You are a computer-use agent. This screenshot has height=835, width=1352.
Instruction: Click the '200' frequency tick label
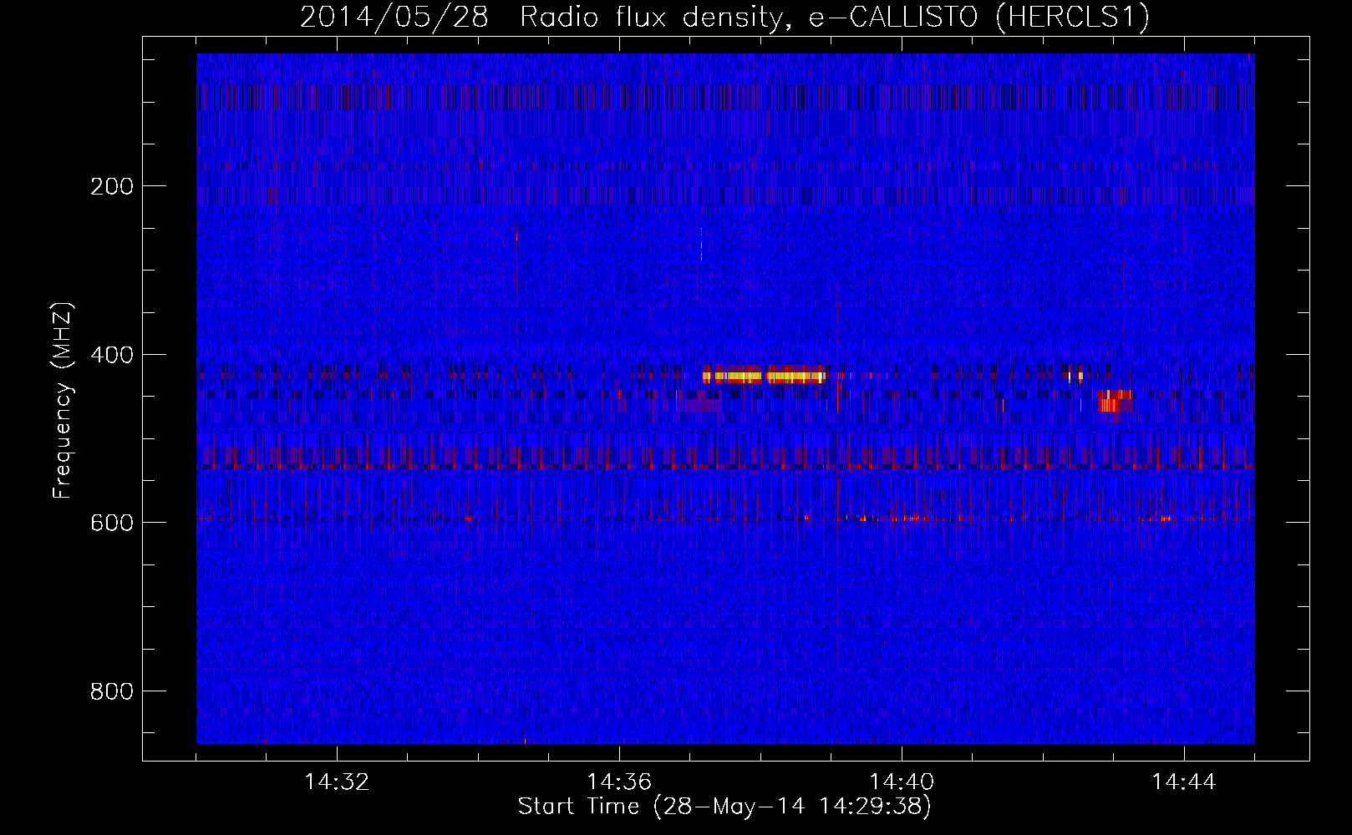tap(112, 186)
